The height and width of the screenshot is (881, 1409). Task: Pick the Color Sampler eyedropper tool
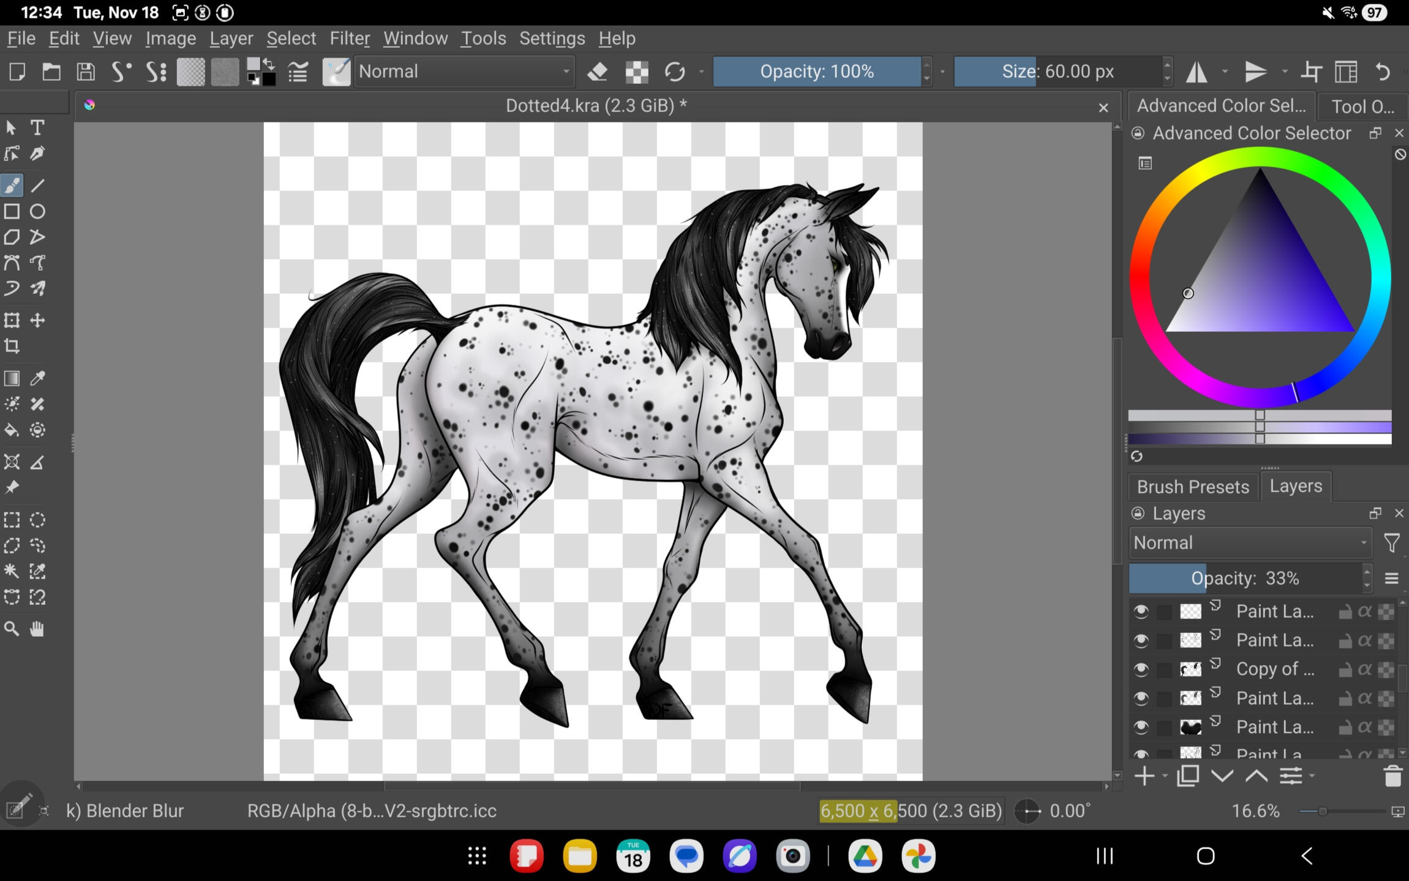pos(37,378)
